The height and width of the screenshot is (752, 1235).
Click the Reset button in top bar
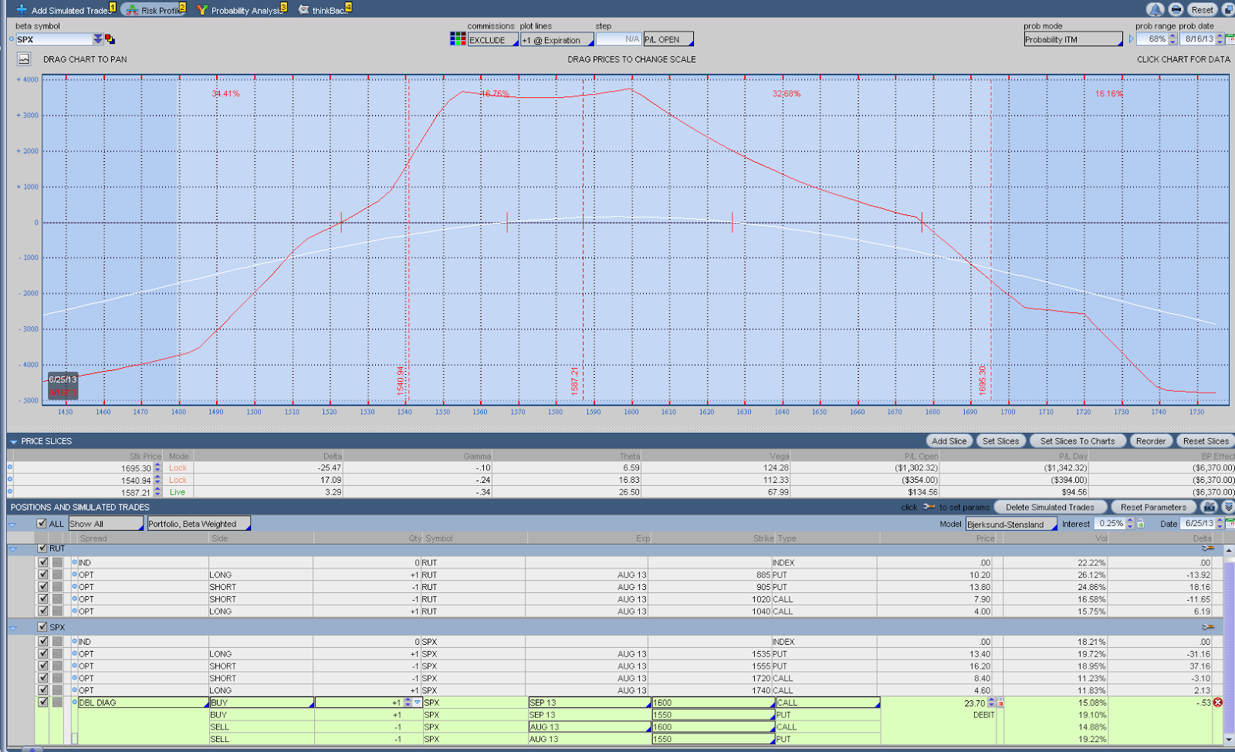coord(1202,10)
